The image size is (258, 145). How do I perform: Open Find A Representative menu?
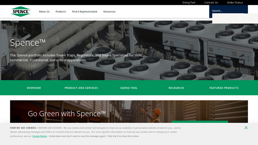84,12
